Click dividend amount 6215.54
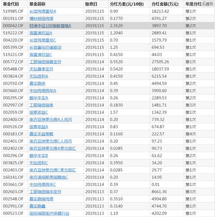The height and width of the screenshot is (217, 215). point(159,76)
